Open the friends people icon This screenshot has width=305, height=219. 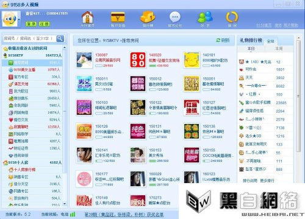[205, 17]
